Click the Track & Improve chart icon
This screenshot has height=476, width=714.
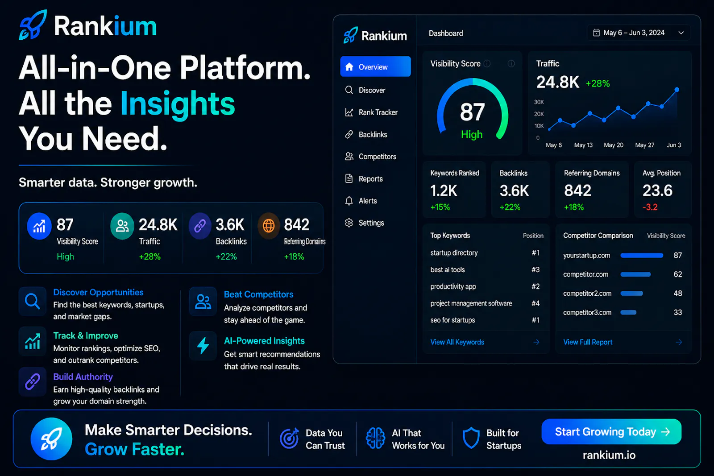click(x=33, y=341)
